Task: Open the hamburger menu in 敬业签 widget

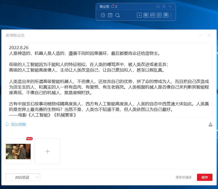Action: click(x=164, y=6)
